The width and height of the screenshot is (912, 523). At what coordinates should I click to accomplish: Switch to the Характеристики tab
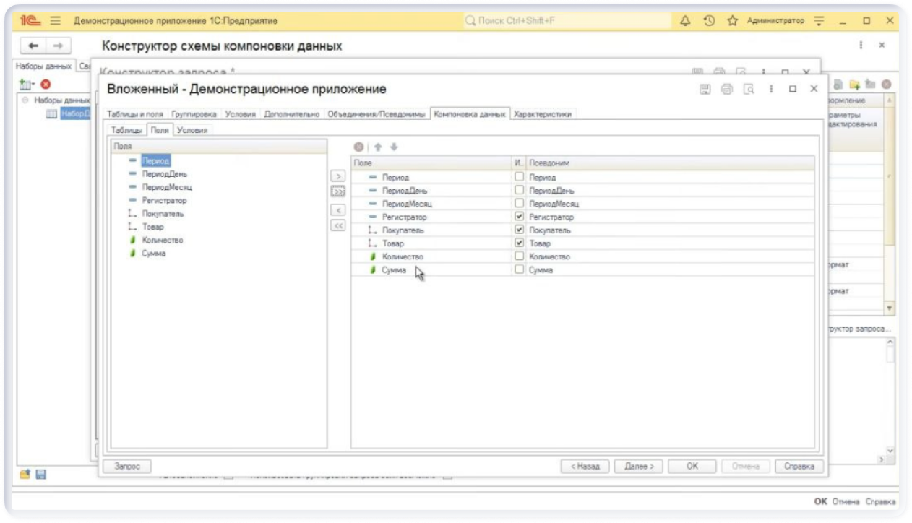coord(542,114)
